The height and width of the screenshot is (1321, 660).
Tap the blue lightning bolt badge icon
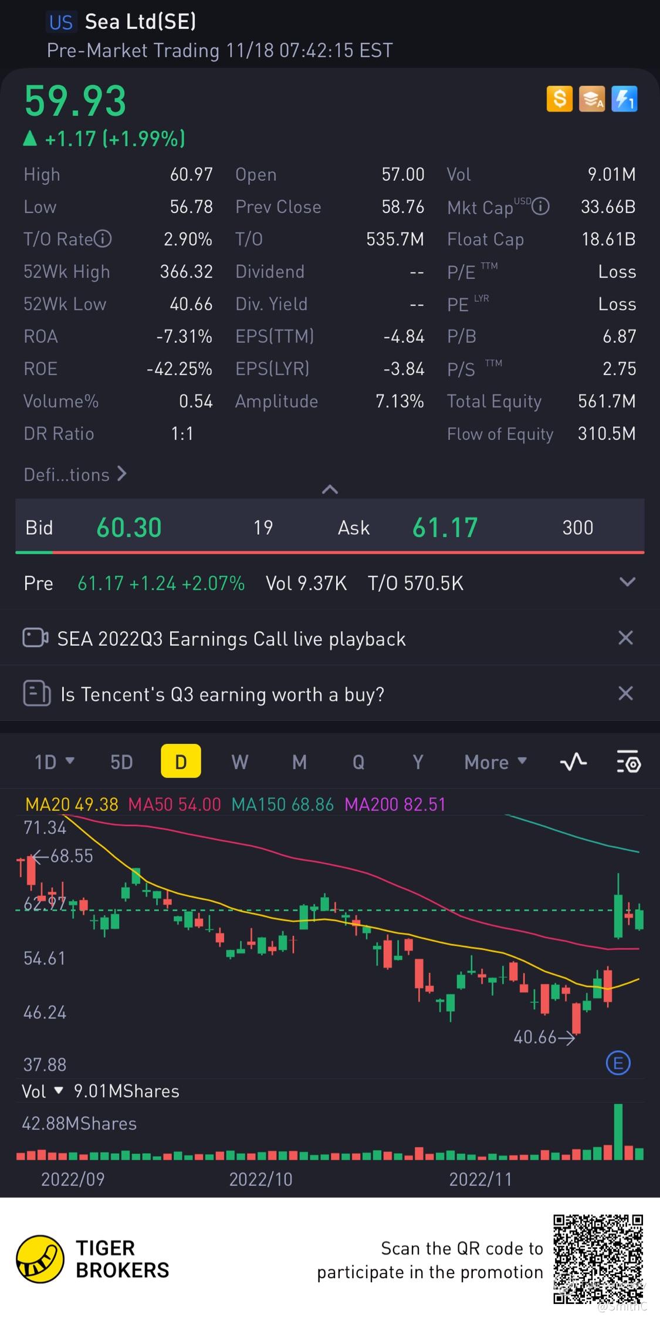point(624,99)
